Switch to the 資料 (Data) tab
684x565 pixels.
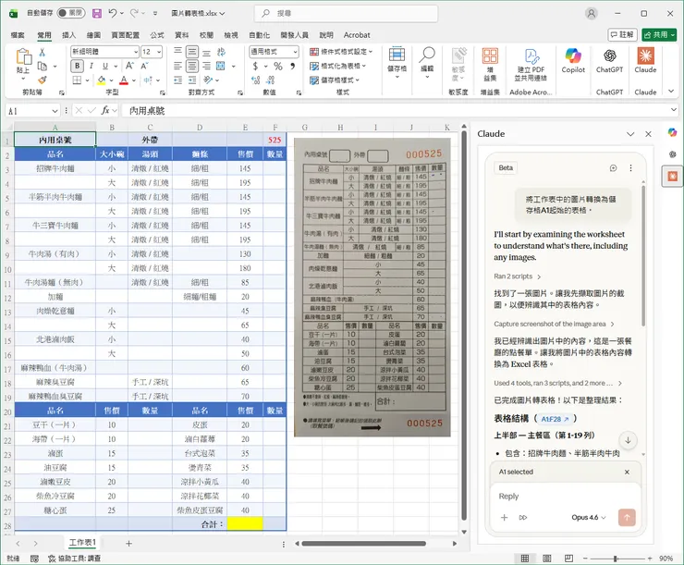(x=181, y=35)
